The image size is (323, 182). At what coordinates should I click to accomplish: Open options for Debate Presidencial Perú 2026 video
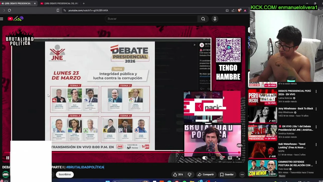point(316,91)
